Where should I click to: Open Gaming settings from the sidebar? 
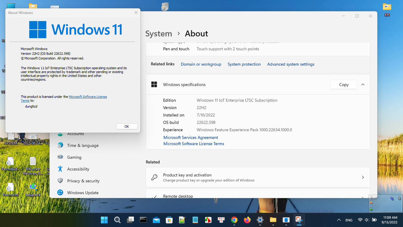coord(74,157)
